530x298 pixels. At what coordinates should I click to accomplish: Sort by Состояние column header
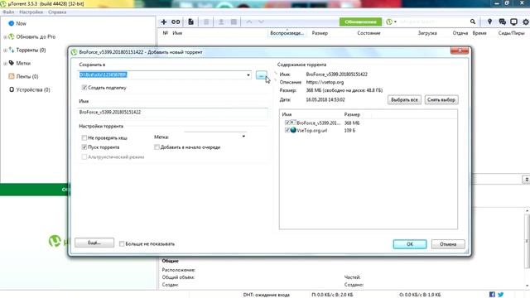click(x=369, y=33)
